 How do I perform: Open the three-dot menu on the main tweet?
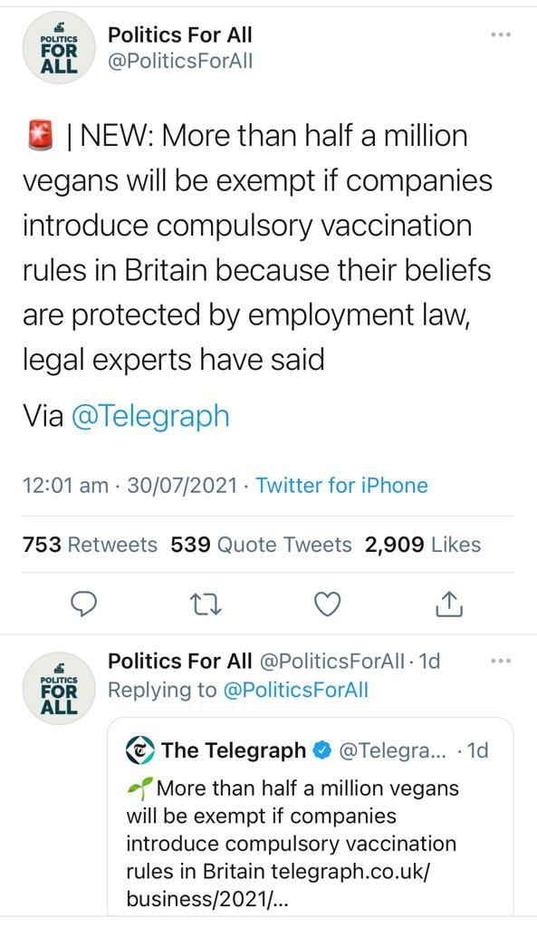501,35
